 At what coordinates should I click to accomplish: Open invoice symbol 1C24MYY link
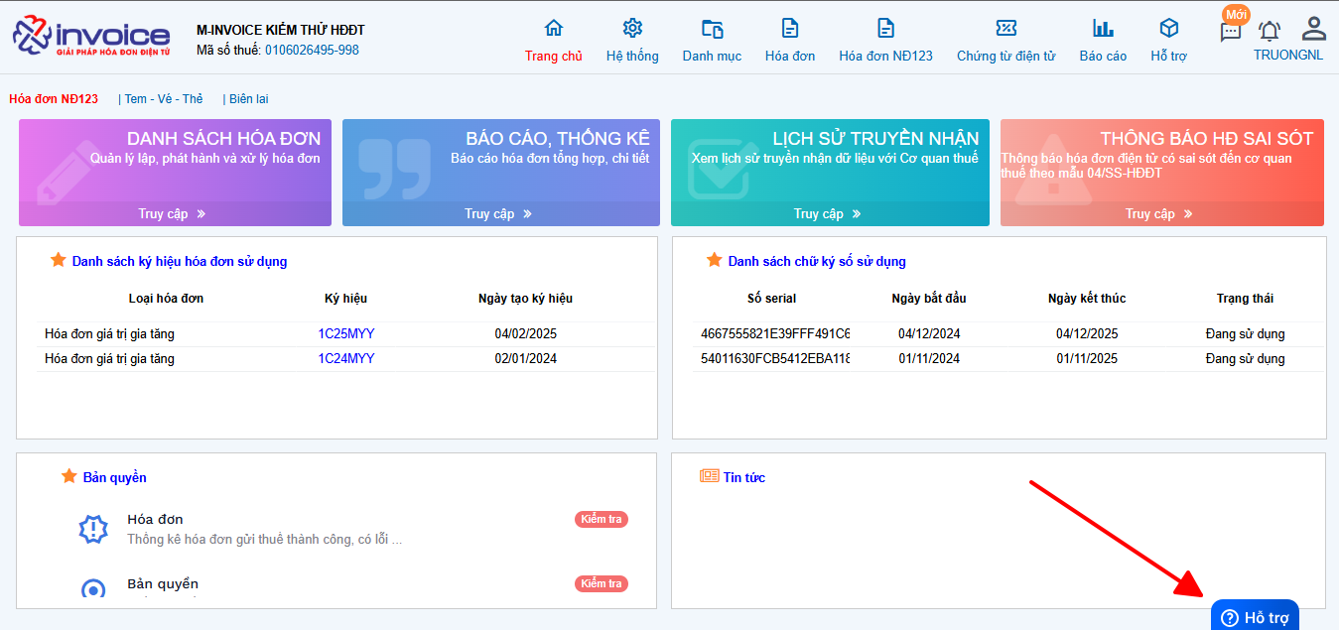(x=346, y=359)
